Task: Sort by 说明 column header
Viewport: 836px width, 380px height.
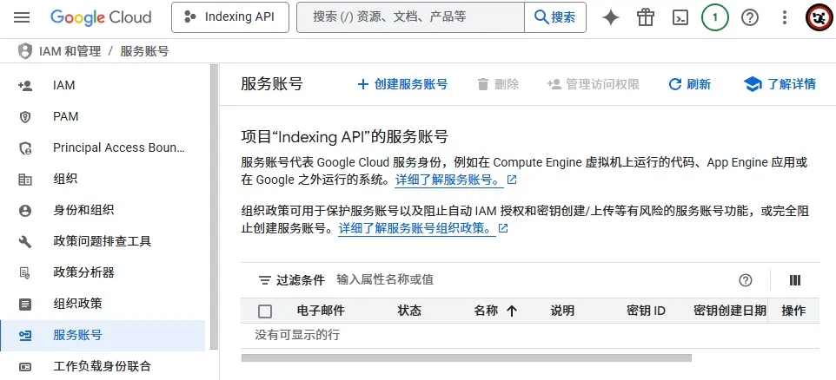Action: point(562,311)
